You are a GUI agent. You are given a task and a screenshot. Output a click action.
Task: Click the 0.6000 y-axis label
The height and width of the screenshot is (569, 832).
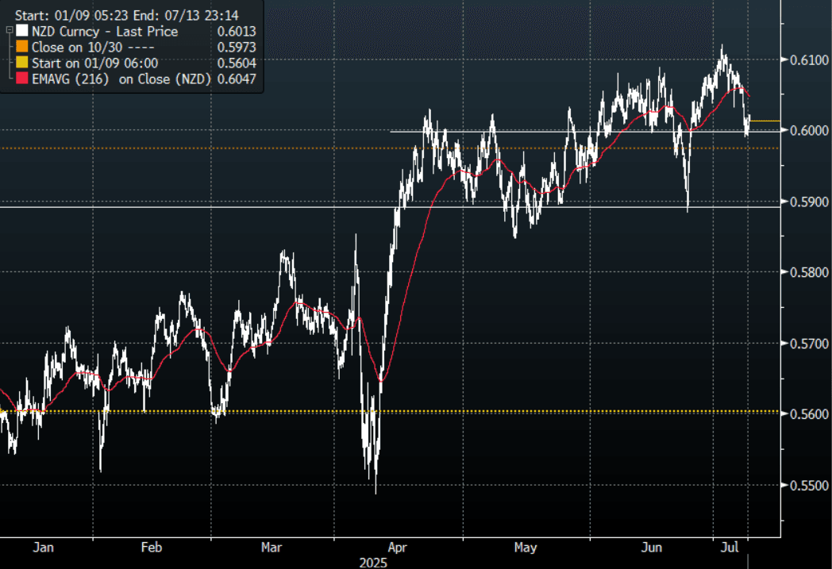(809, 130)
